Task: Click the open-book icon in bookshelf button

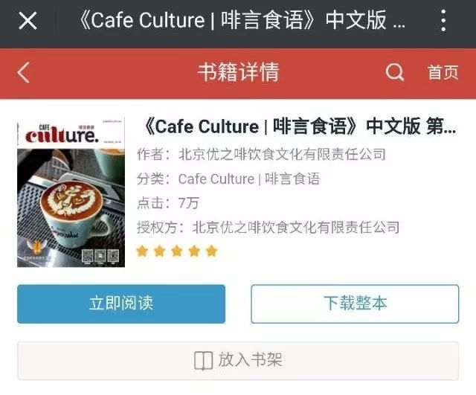Action: coord(203,361)
